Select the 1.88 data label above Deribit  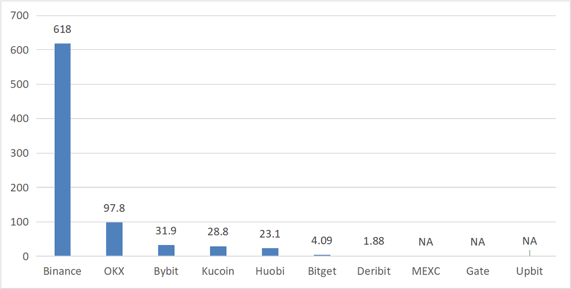374,241
